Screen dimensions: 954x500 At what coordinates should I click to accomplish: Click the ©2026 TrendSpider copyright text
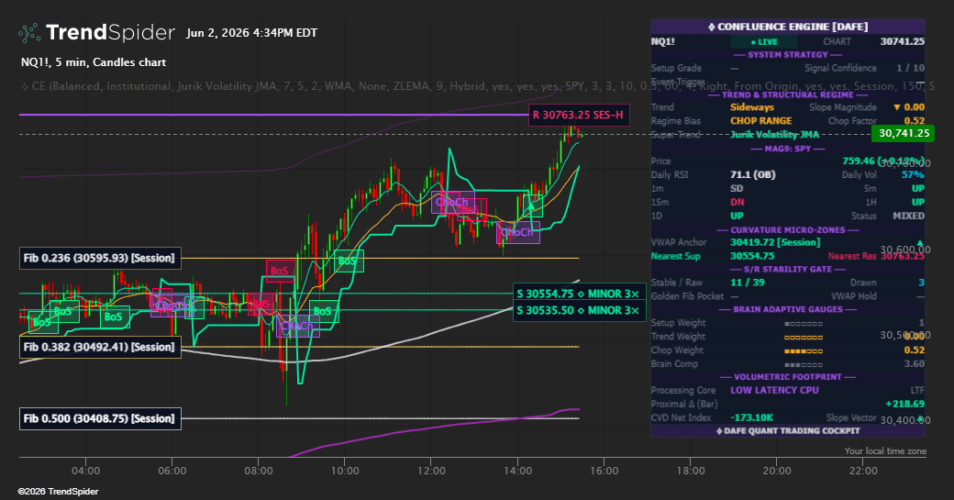point(58,492)
